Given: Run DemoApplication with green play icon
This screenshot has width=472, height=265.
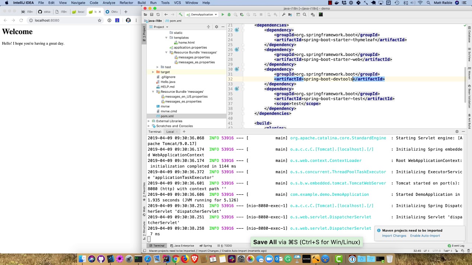Looking at the screenshot, I should coord(223,15).
